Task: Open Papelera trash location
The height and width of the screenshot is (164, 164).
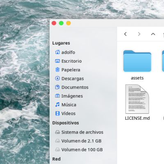Action: pyautogui.click(x=68, y=70)
